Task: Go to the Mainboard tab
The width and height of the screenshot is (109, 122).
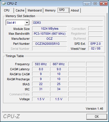Action: point(35,10)
